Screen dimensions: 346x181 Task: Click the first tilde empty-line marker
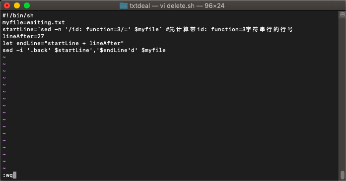coord(4,58)
